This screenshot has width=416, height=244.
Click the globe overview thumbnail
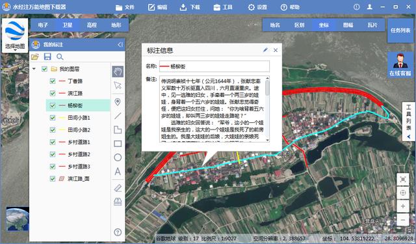(18, 219)
